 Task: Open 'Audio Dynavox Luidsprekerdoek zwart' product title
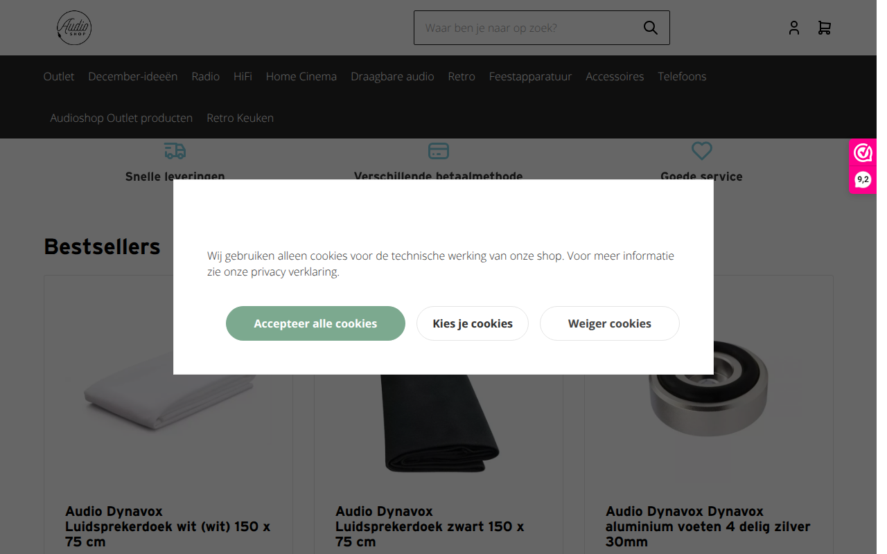430,526
